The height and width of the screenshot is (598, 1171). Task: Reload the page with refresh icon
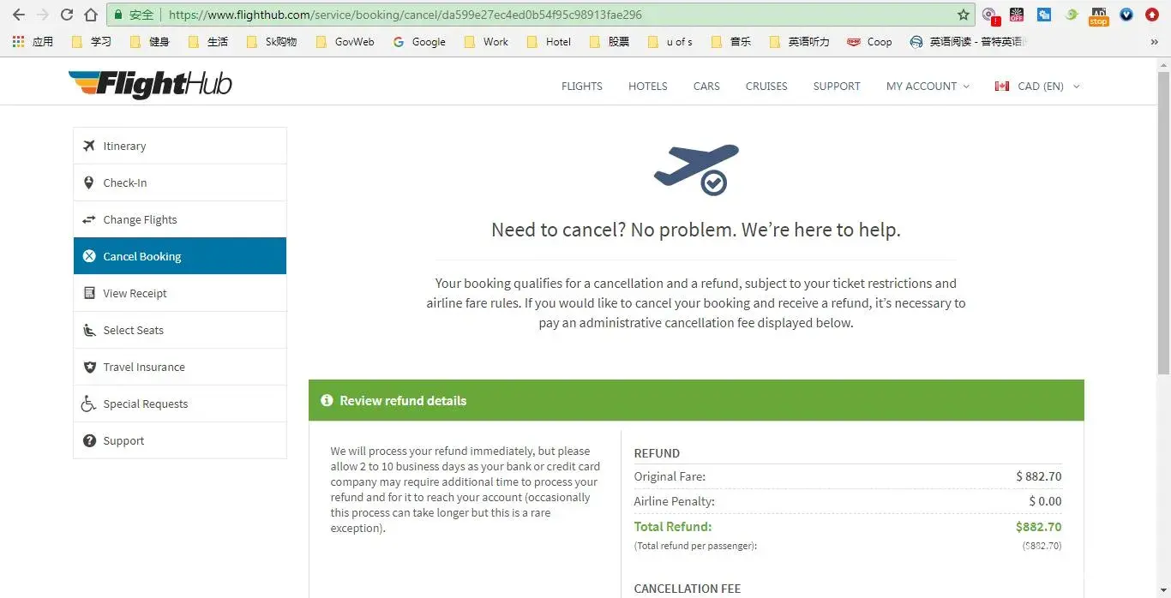click(67, 15)
